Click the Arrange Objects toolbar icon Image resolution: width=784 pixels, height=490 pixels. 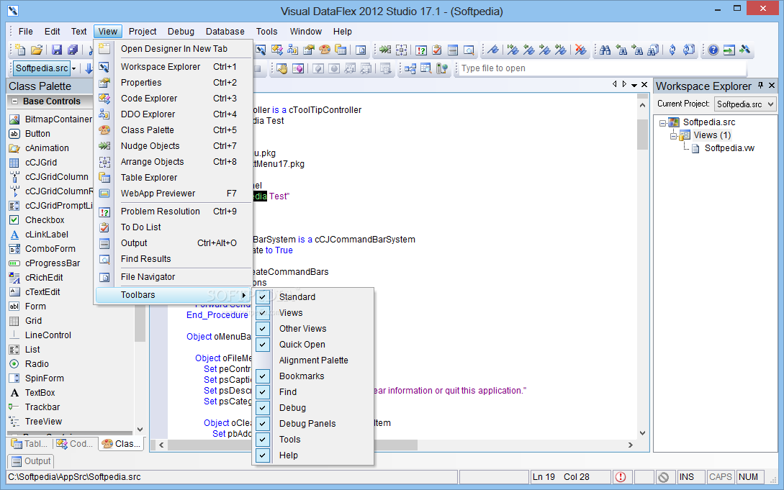coord(402,50)
